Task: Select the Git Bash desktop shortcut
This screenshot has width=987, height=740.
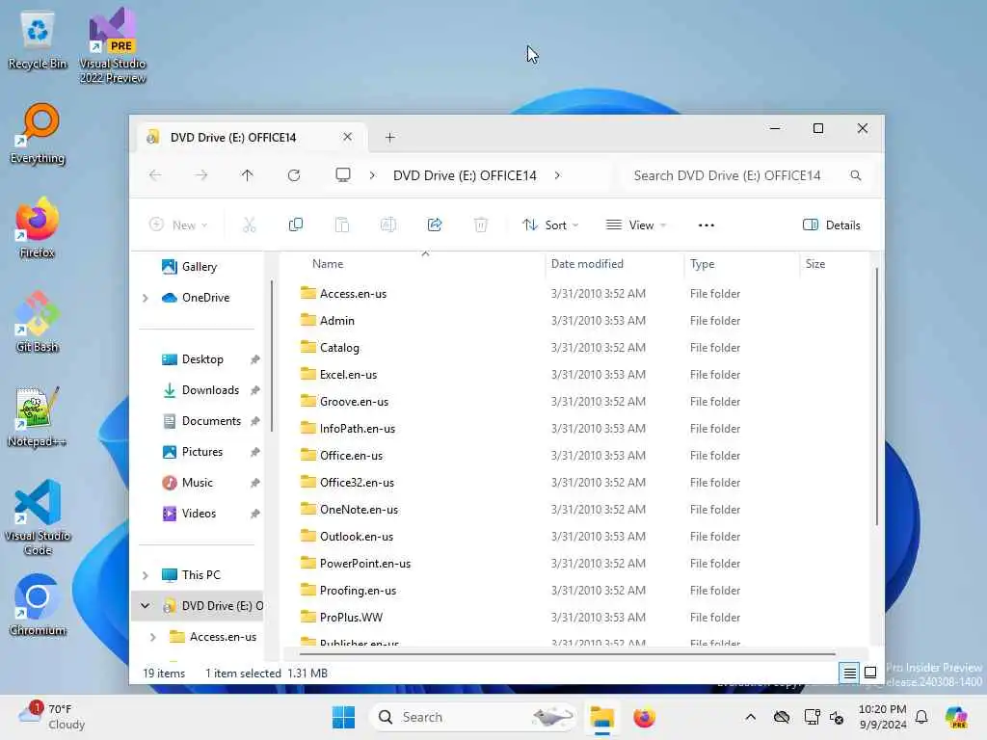Action: point(38,322)
